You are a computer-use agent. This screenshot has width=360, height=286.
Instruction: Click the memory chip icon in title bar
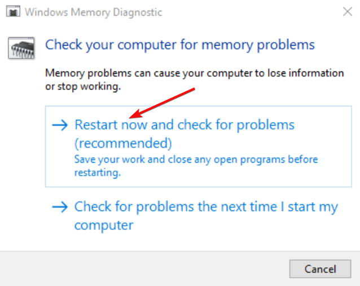15,11
